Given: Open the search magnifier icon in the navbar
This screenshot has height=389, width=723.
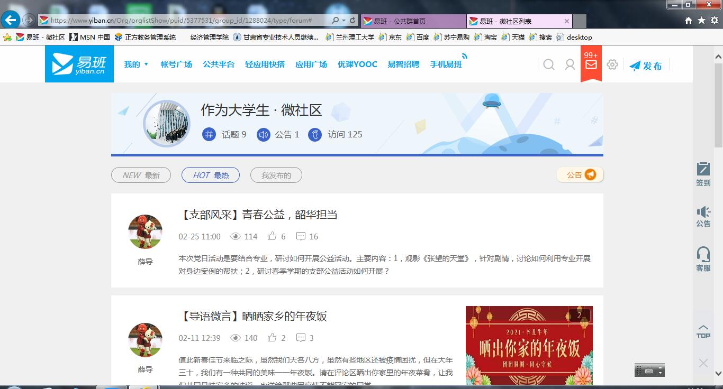Looking at the screenshot, I should coord(548,64).
